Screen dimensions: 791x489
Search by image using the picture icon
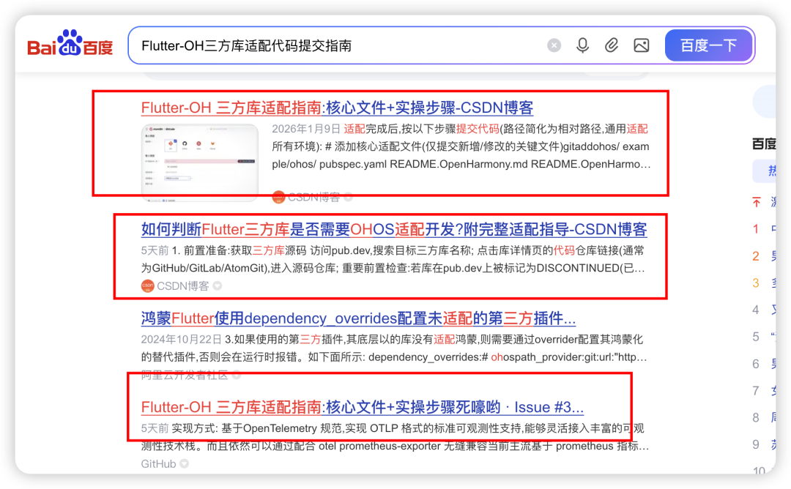pyautogui.click(x=641, y=46)
